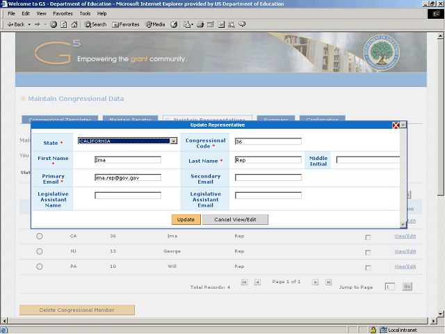Close the Update Representative dialog
Image resolution: width=445 pixels, height=334 pixels.
coord(396,125)
